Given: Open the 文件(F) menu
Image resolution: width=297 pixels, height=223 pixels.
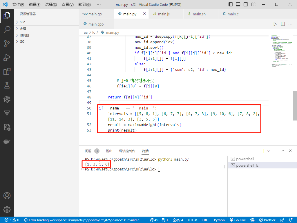Looking at the screenshot, I should (18, 4).
